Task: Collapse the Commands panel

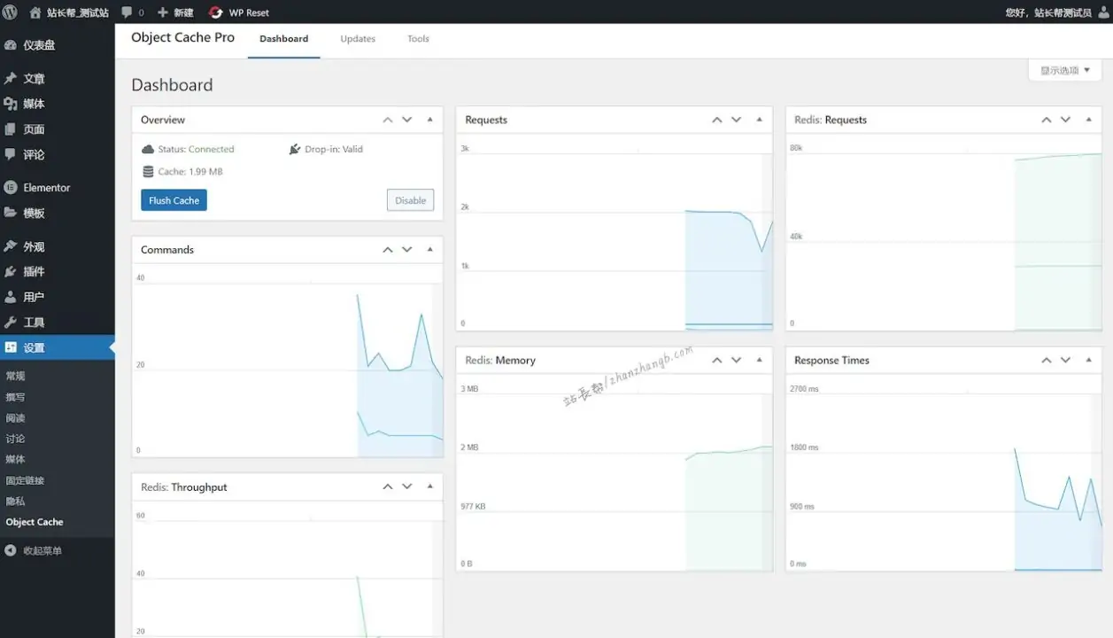Action: point(429,249)
